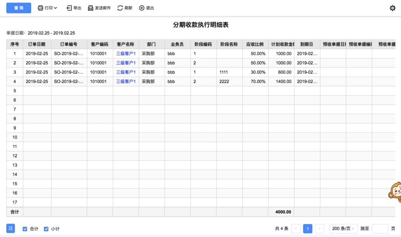Image resolution: width=401 pixels, height=237 pixels.
Task: Expand the 200 条/页 page size dropdown
Action: tap(343, 228)
